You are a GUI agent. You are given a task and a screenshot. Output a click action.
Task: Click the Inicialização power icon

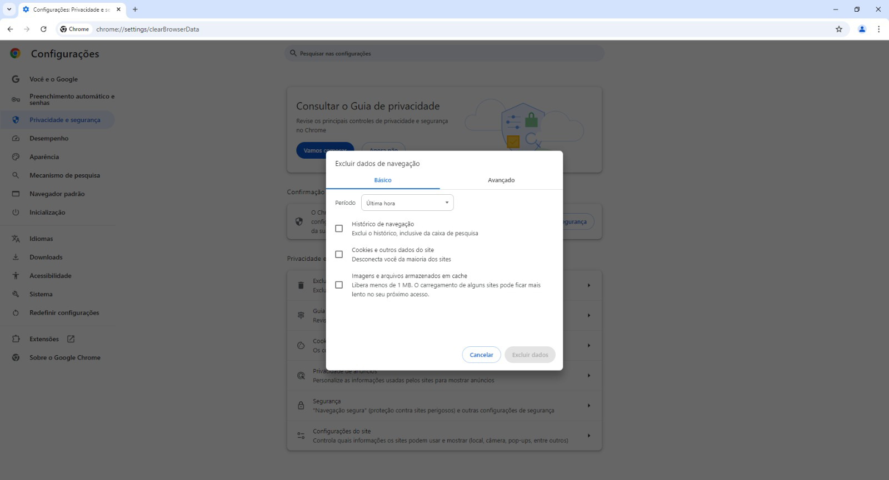click(x=16, y=213)
